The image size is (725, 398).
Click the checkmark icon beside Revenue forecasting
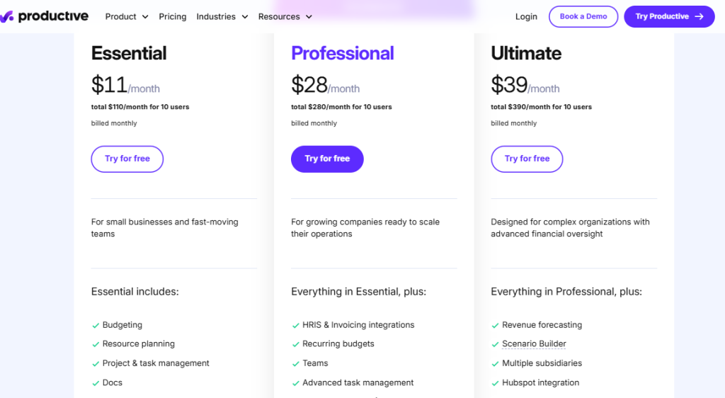pos(496,326)
